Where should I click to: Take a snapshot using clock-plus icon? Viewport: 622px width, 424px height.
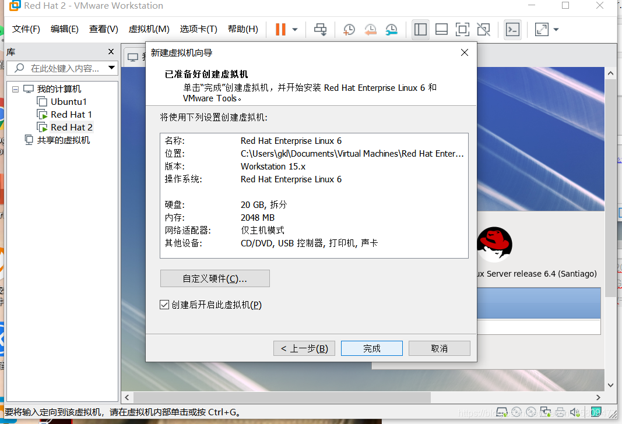349,29
